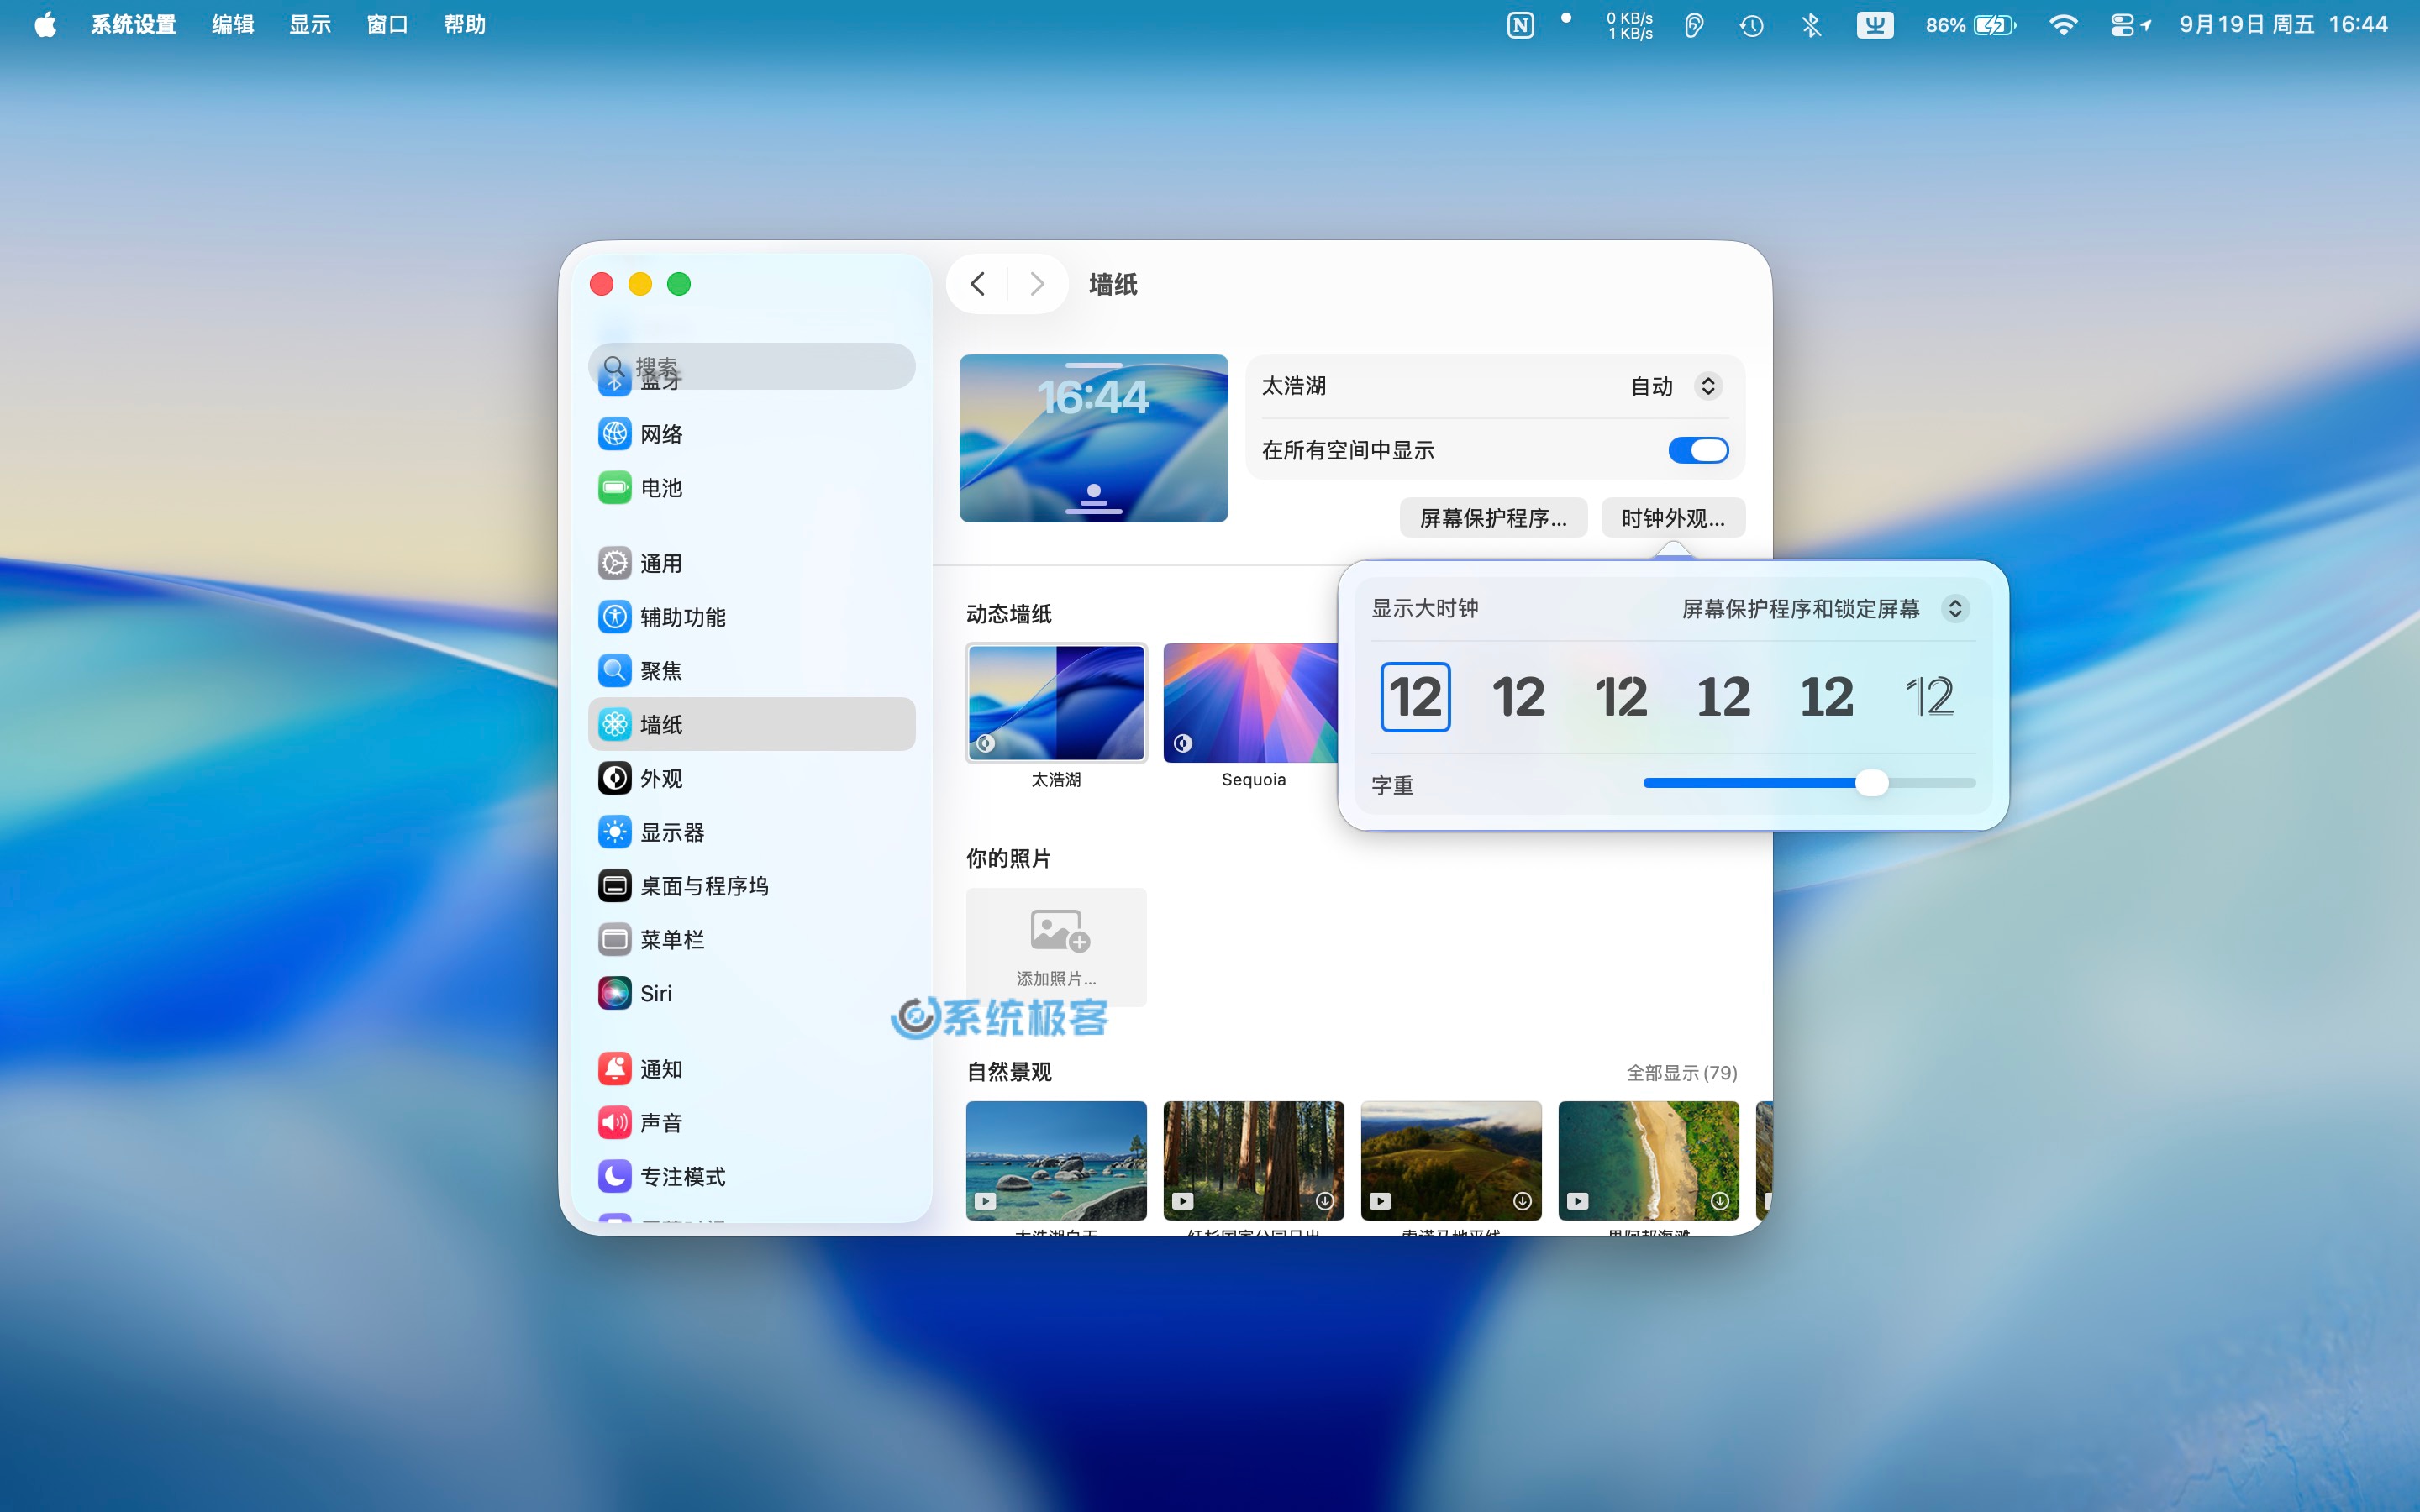Open the Wi-Fi menu bar icon
Image resolution: width=2420 pixels, height=1512 pixels.
point(2063,25)
